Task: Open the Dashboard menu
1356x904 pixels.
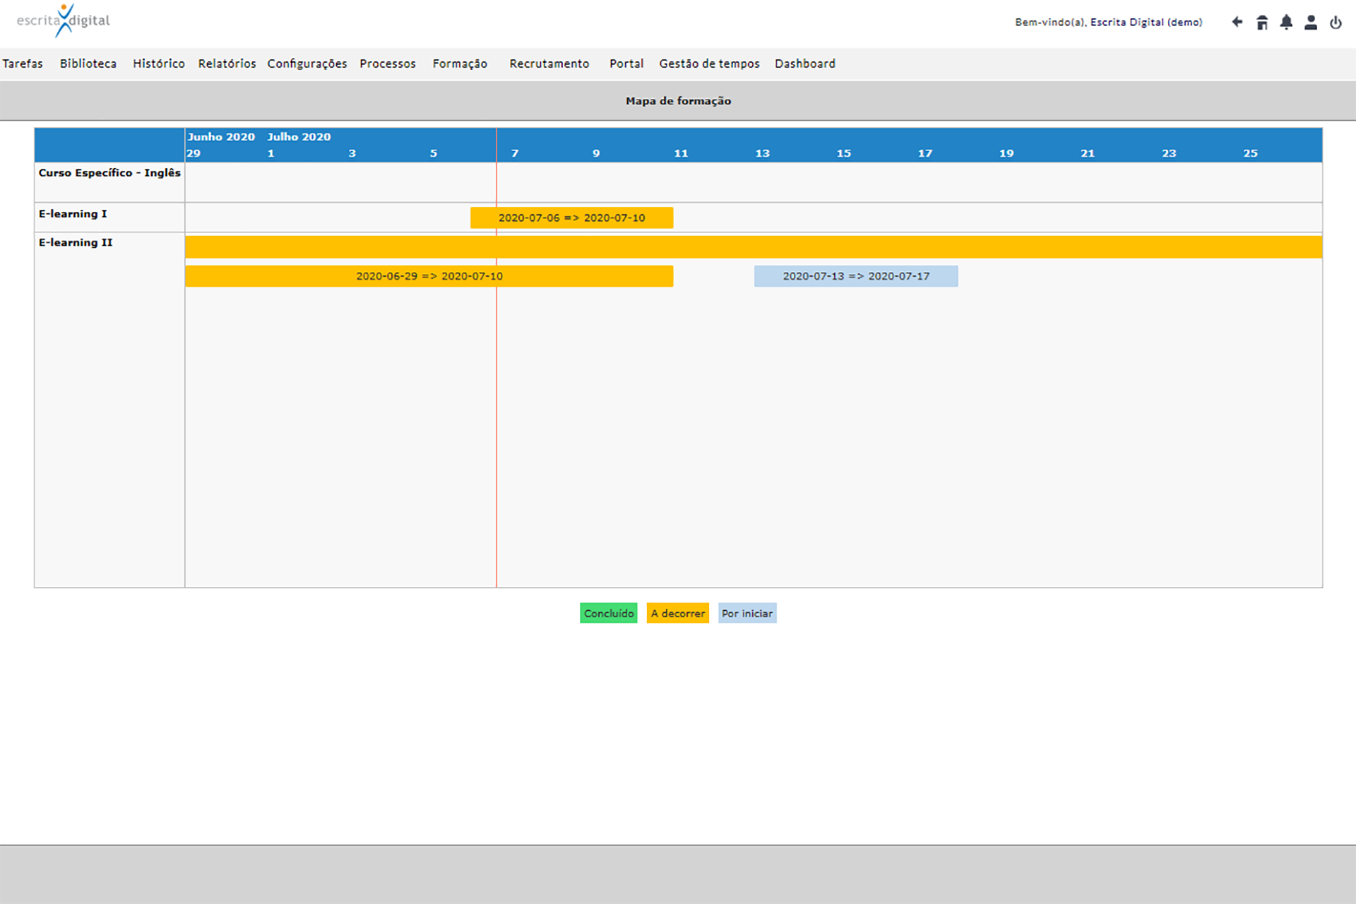Action: pos(805,64)
